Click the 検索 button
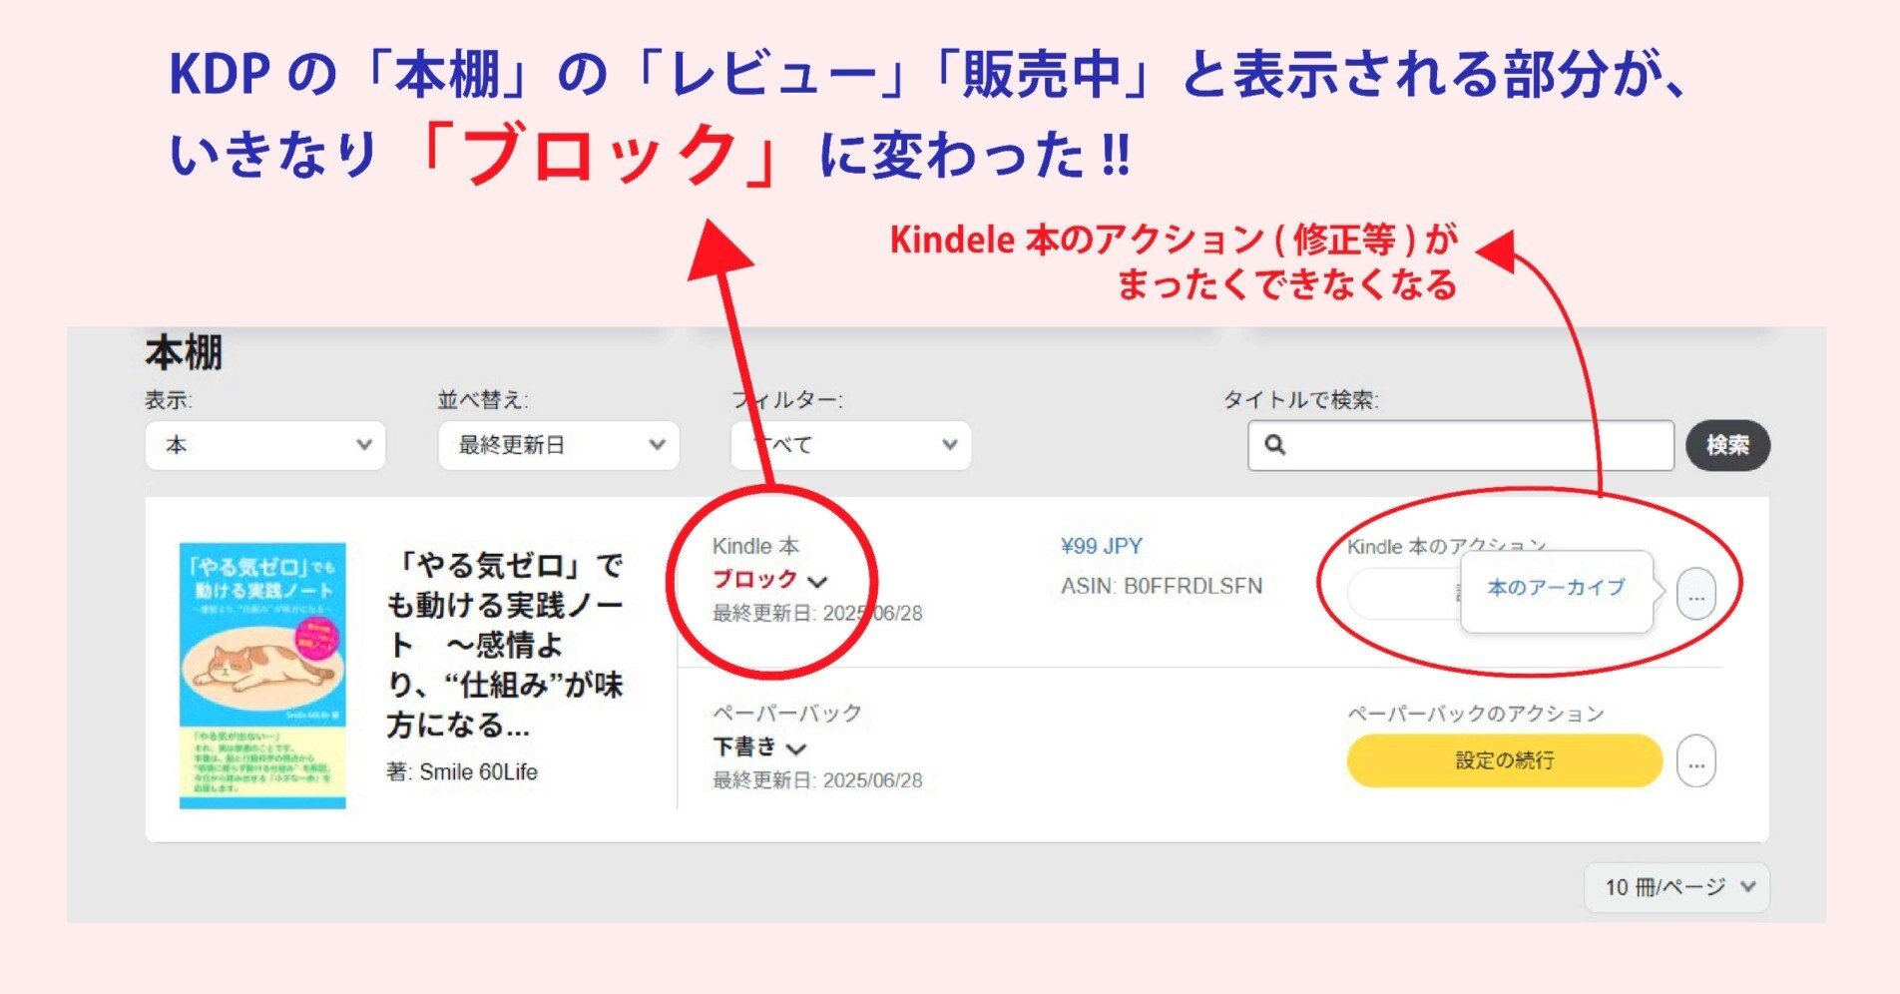Viewport: 1900px width, 994px height. pyautogui.click(x=1728, y=445)
